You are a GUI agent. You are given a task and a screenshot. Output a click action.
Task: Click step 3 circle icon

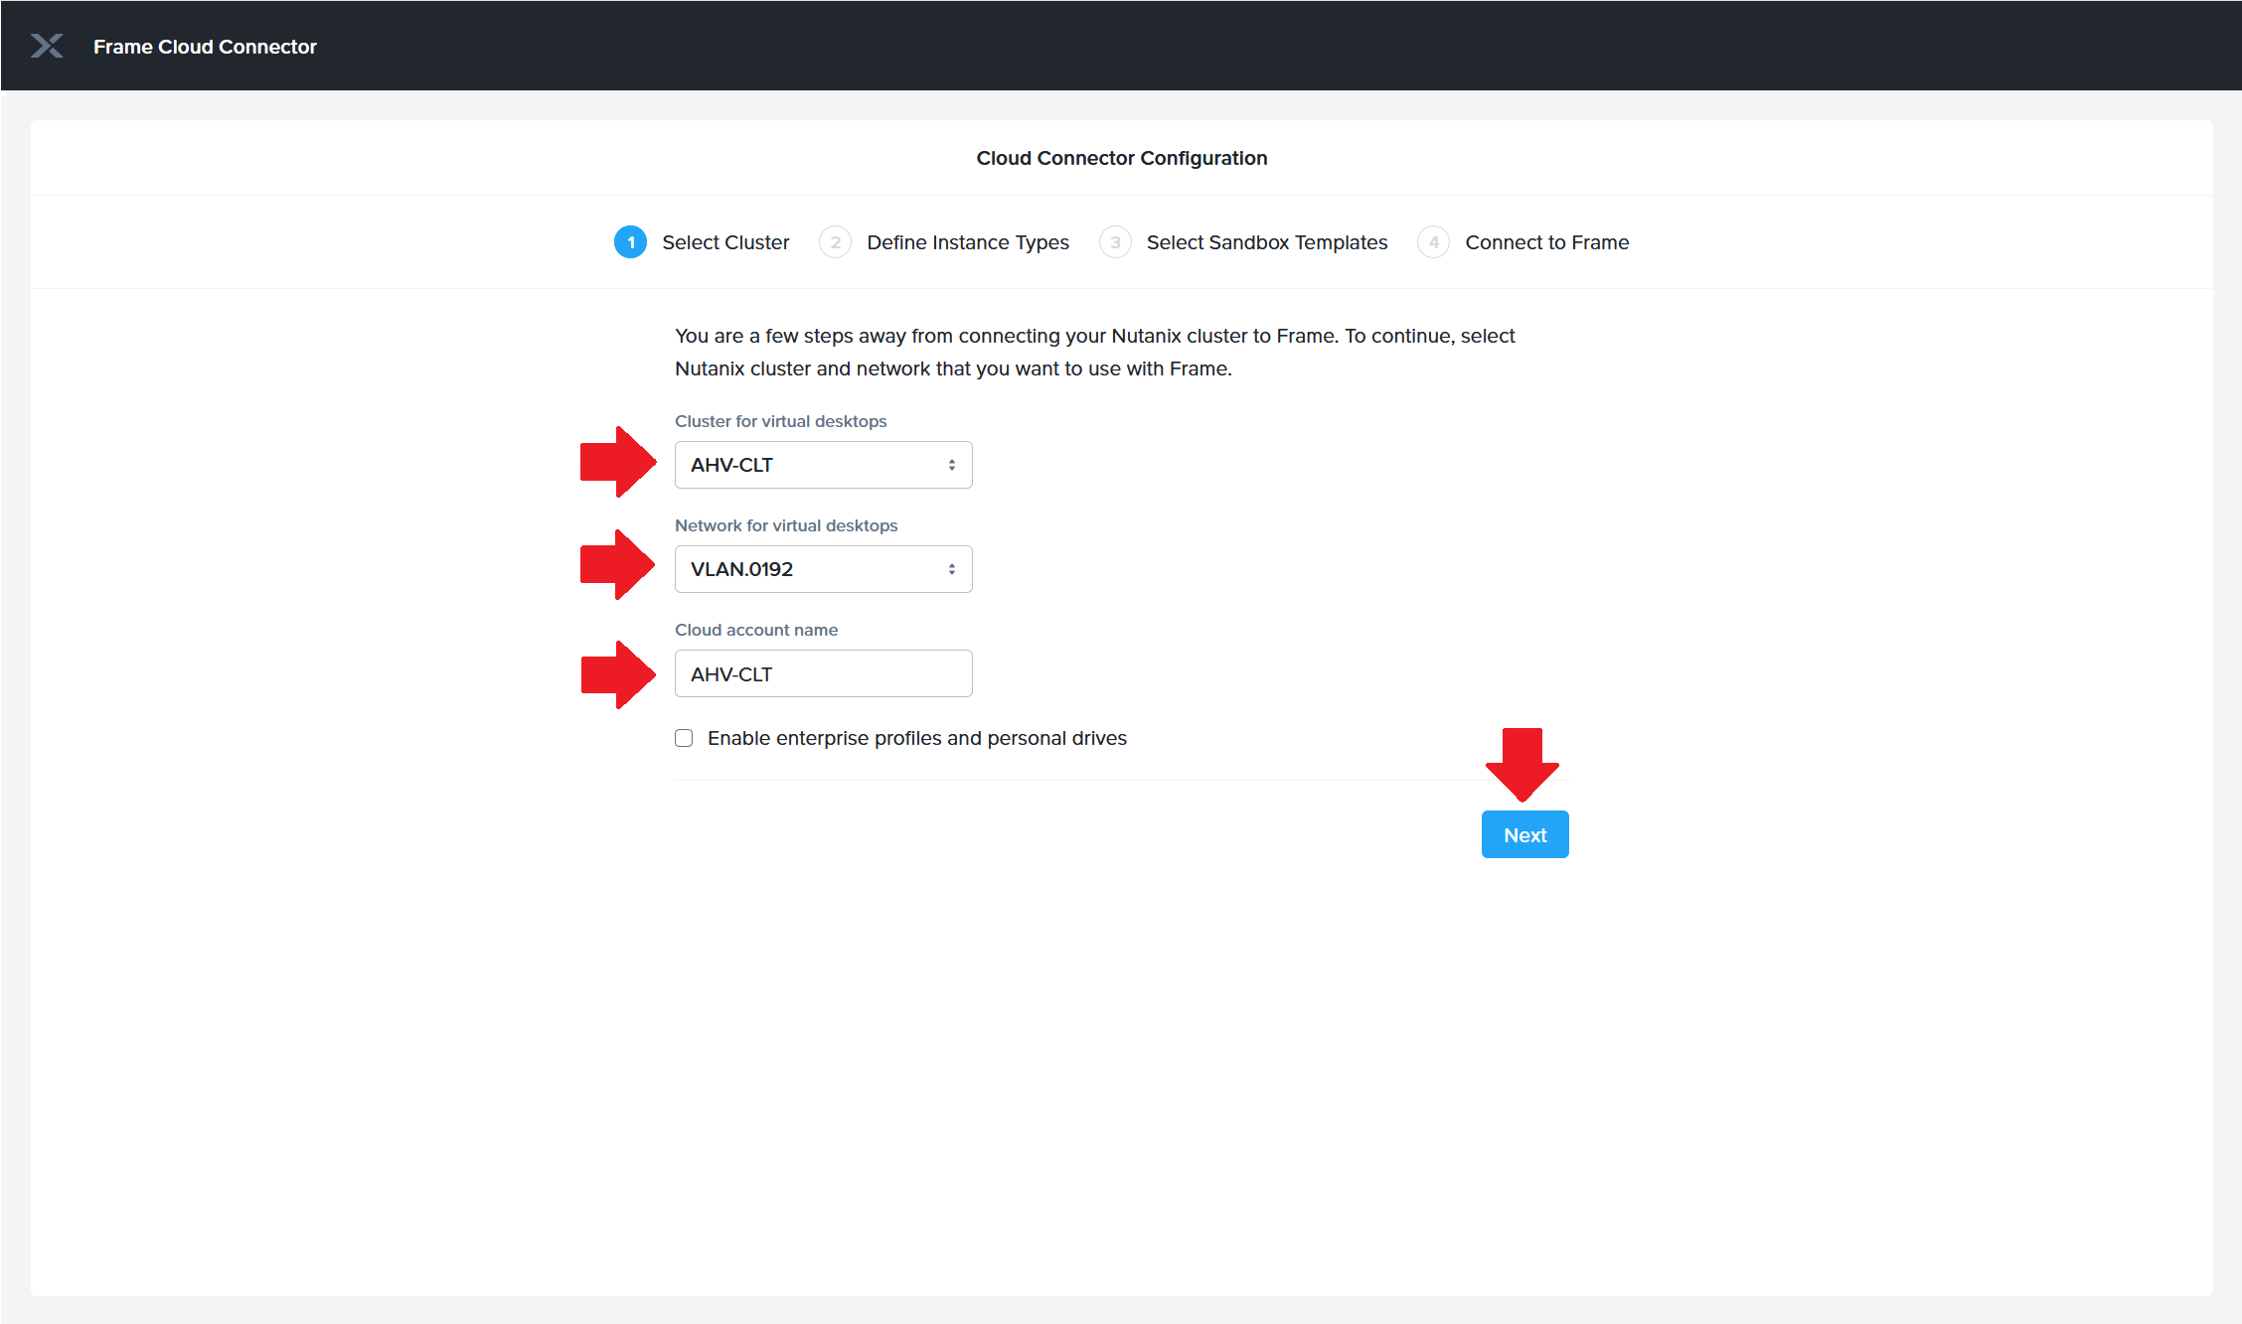(1115, 242)
